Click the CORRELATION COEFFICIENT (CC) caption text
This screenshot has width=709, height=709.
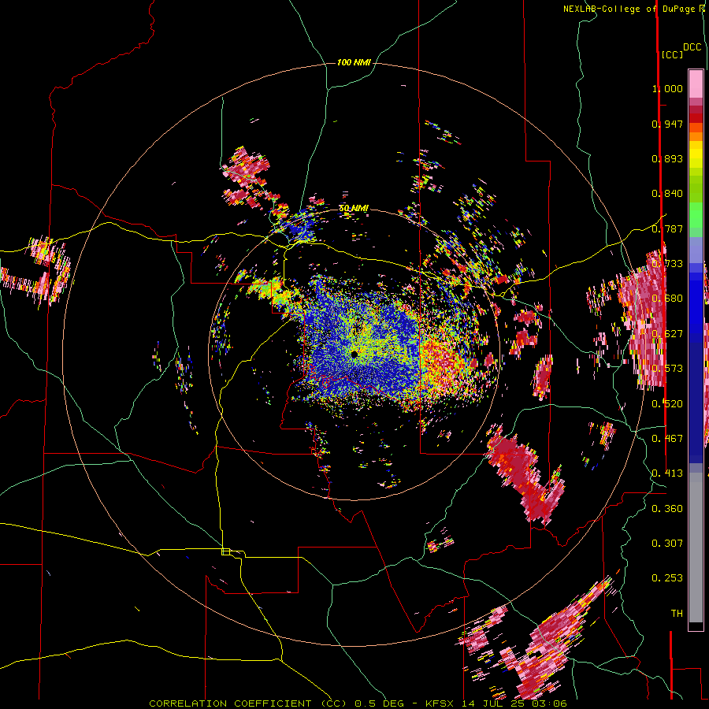tap(248, 703)
